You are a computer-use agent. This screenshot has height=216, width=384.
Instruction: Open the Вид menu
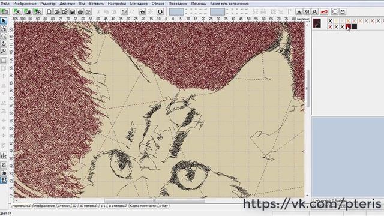[82, 4]
